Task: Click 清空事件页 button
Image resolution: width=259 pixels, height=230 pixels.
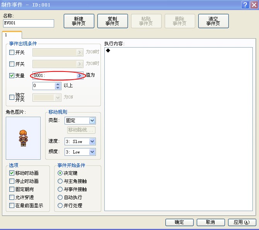Action: tap(213, 21)
